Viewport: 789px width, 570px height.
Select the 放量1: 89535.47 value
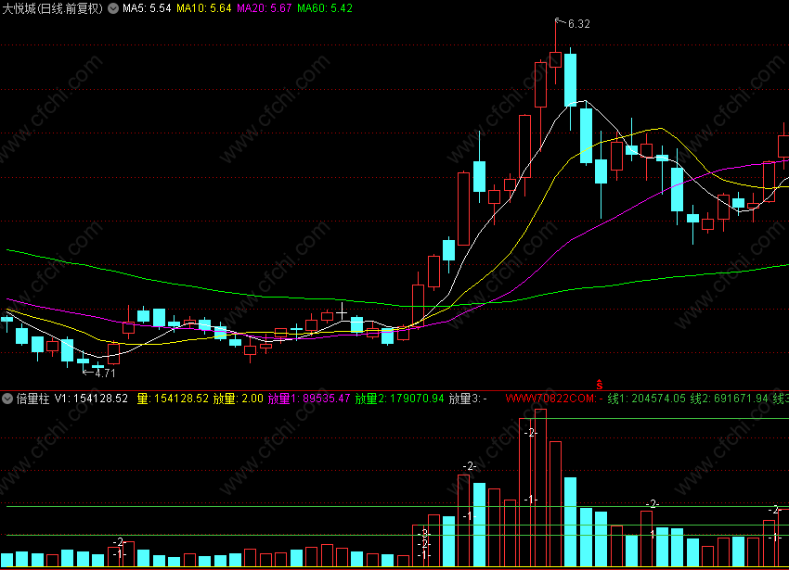pyautogui.click(x=309, y=399)
